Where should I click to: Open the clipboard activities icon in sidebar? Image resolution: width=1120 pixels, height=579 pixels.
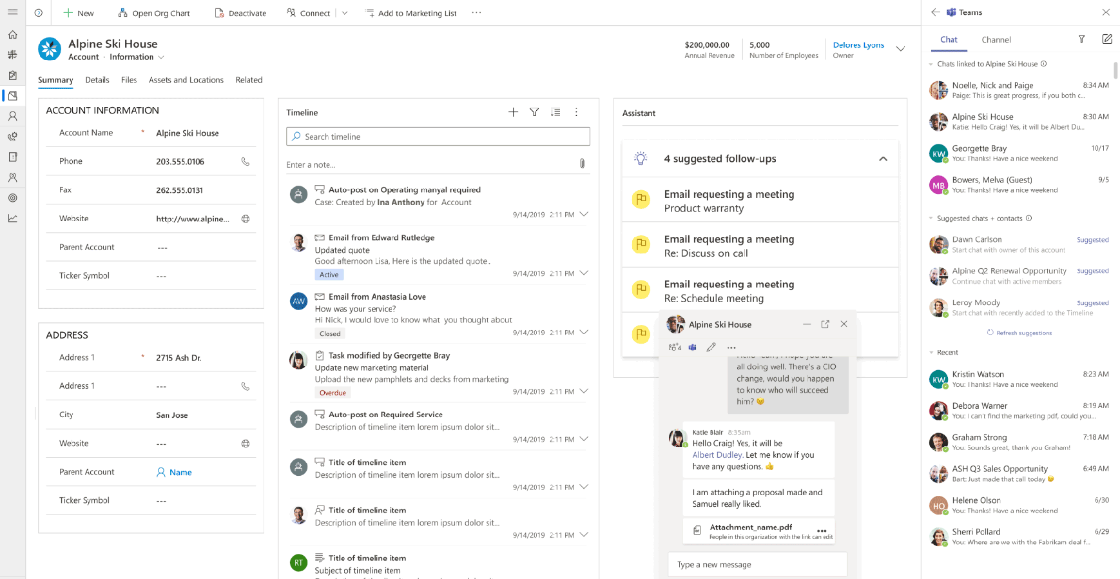[12, 75]
